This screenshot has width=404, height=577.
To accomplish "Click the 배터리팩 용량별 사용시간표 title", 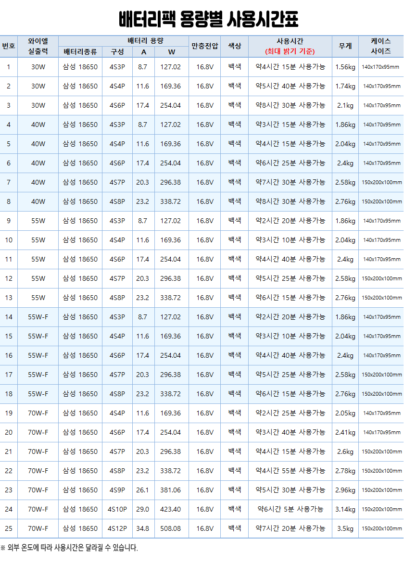I will point(208,20).
